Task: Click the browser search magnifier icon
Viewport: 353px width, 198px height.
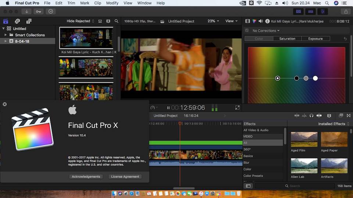Action: tap(117, 21)
